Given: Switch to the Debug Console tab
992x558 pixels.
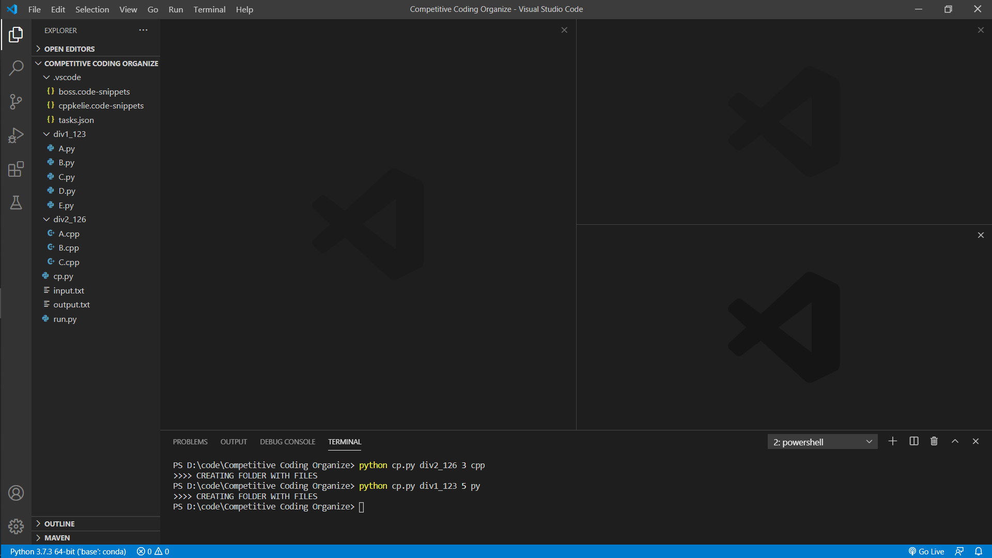Looking at the screenshot, I should [287, 442].
